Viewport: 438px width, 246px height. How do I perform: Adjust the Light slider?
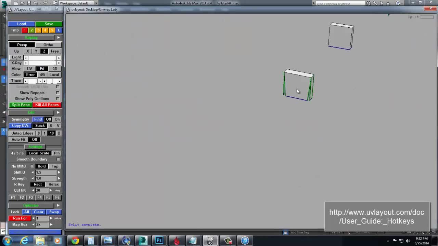pos(42,57)
